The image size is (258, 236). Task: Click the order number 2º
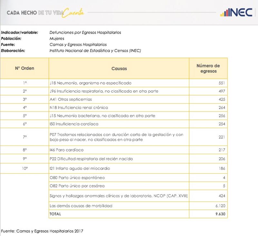click(x=25, y=91)
